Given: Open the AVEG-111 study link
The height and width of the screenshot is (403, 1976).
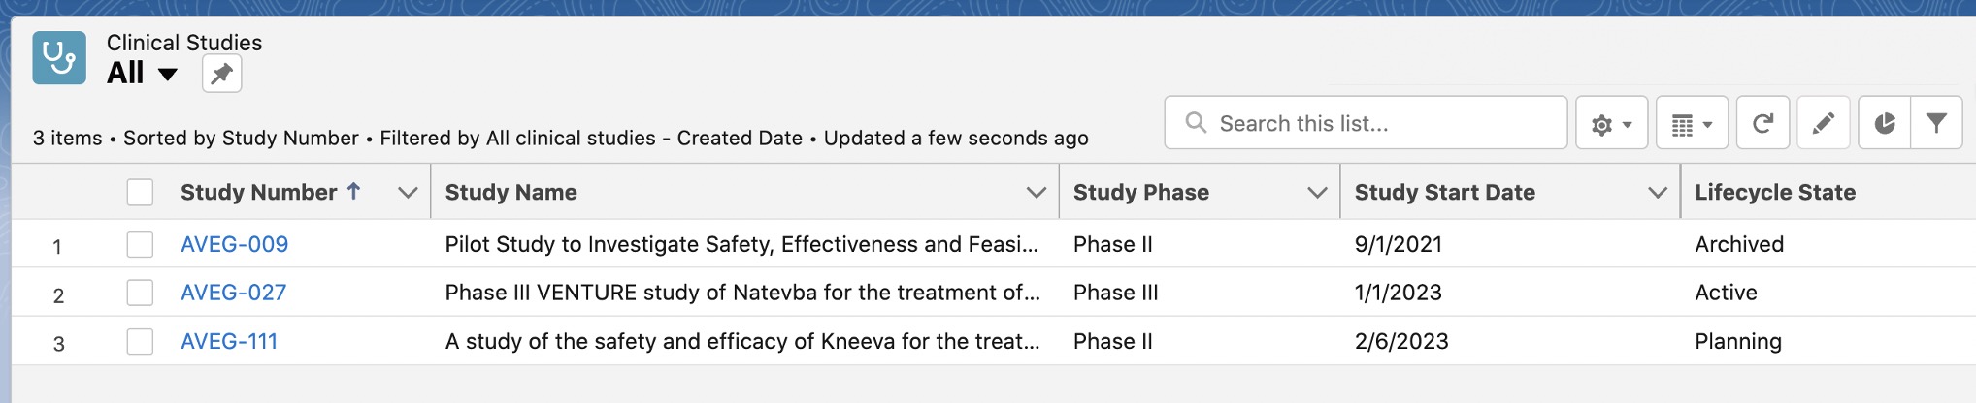Looking at the screenshot, I should (x=229, y=341).
